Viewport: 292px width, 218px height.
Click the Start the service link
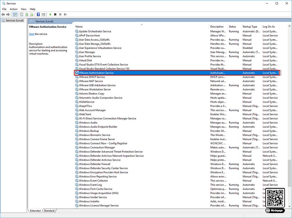tap(32, 34)
